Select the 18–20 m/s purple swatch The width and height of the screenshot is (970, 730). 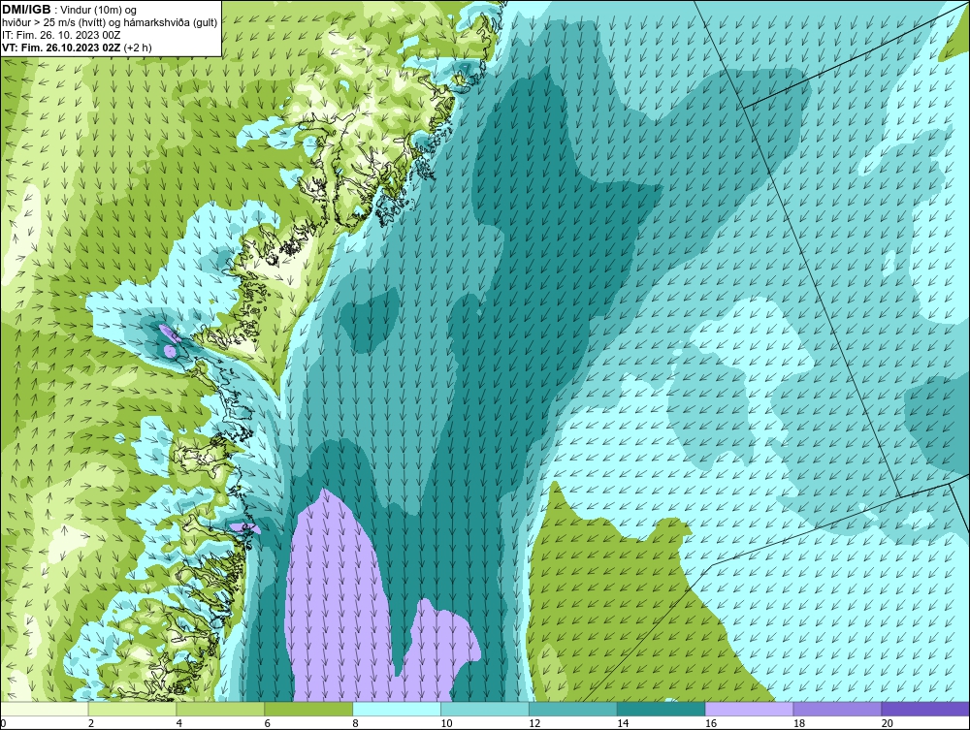(838, 709)
